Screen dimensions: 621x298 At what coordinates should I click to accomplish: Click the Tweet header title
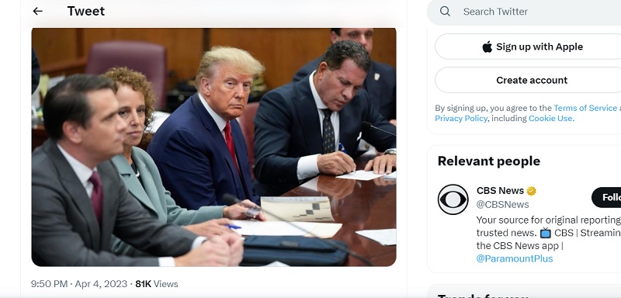pos(86,11)
